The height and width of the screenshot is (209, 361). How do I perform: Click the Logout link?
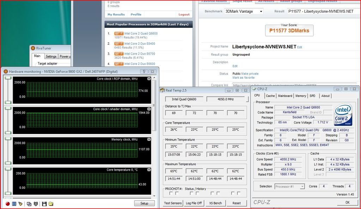coord(184,14)
